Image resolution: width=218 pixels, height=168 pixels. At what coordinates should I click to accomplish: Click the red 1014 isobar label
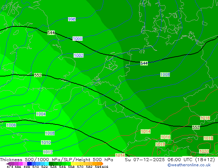146,131
